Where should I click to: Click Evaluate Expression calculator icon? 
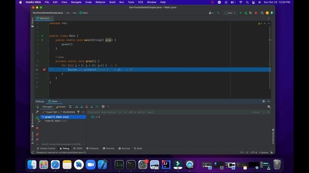(x=103, y=107)
